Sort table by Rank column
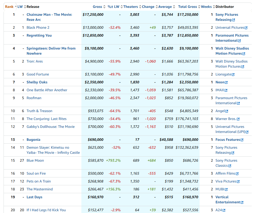254x213 pixels. tap(9, 7)
